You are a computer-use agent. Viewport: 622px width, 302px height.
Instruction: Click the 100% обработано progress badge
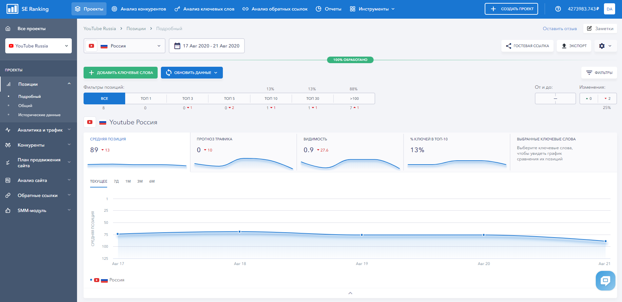coord(350,60)
